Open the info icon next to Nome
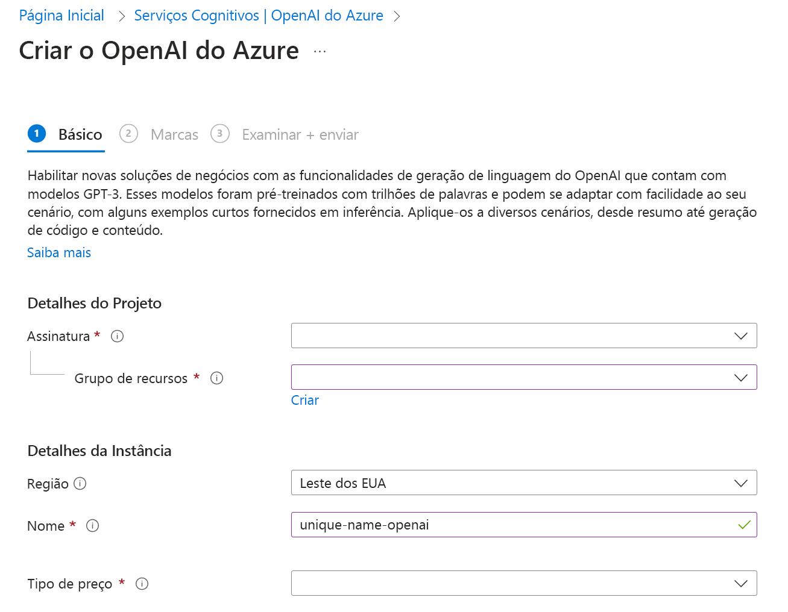Viewport: 788px width, 612px height. coord(92,526)
